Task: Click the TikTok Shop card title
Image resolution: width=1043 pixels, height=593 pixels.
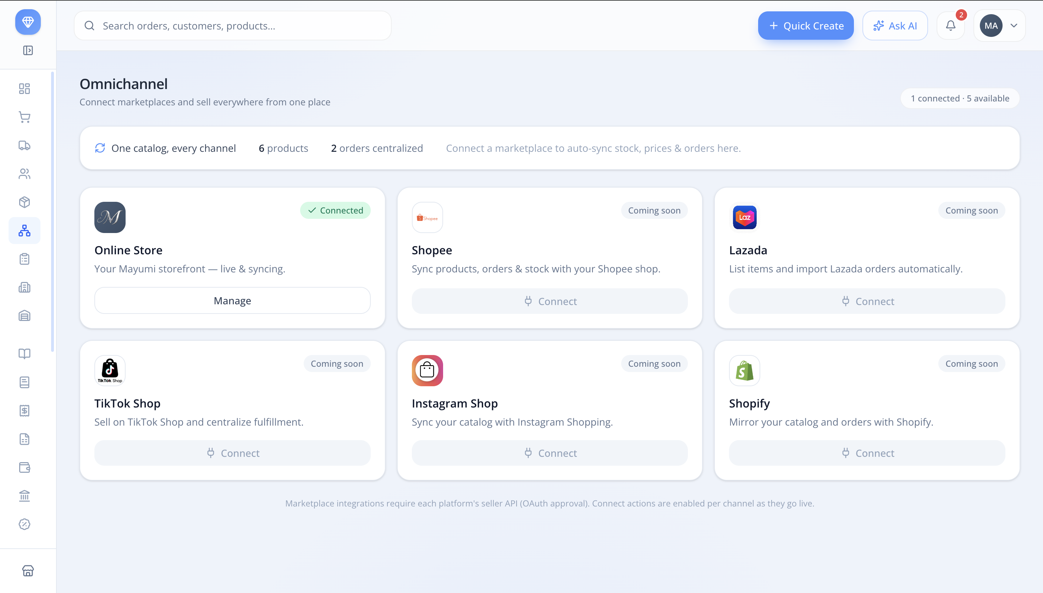Action: 127,403
